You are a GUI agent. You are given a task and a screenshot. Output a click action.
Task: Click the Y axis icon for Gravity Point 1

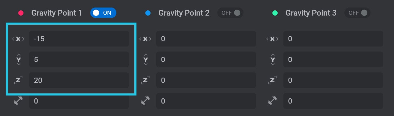click(x=19, y=60)
